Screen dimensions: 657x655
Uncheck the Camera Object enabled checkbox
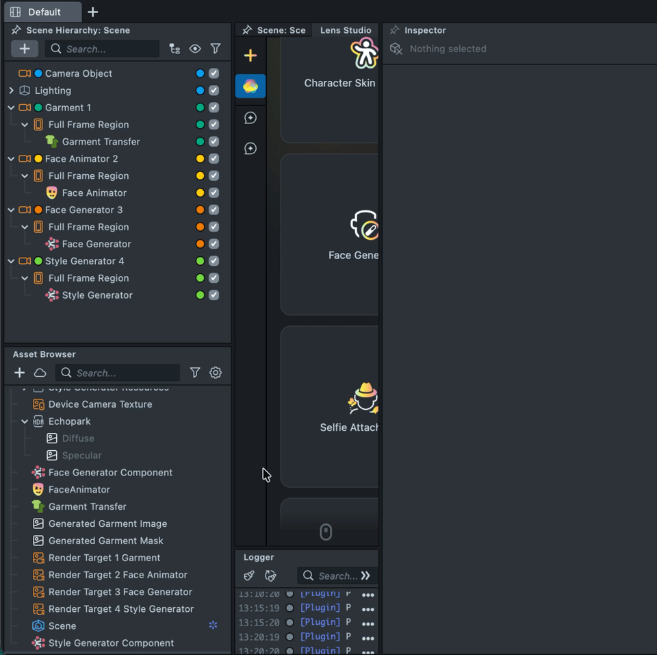(x=214, y=73)
